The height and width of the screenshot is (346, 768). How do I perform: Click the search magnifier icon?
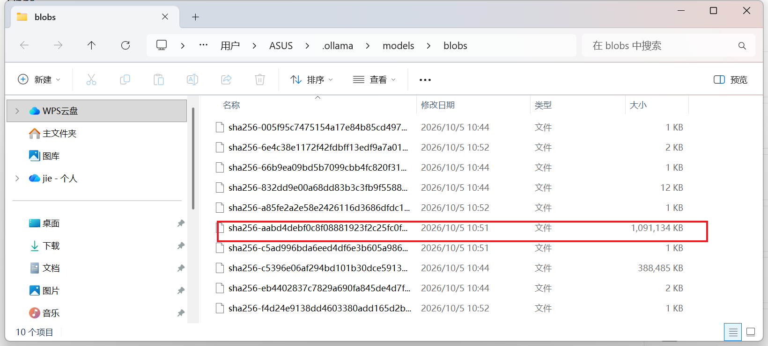[742, 46]
